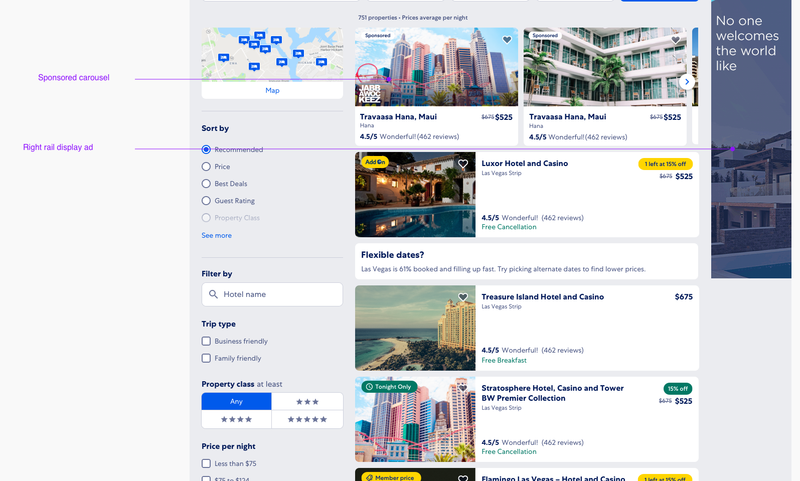The image size is (800, 481).
Task: Expand sort options with See more
Action: (217, 235)
